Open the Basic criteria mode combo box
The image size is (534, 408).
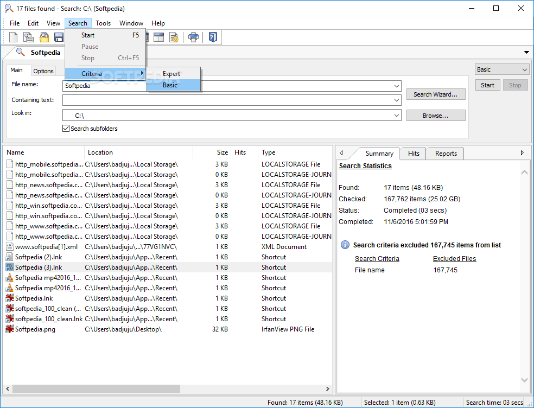pyautogui.click(x=502, y=69)
